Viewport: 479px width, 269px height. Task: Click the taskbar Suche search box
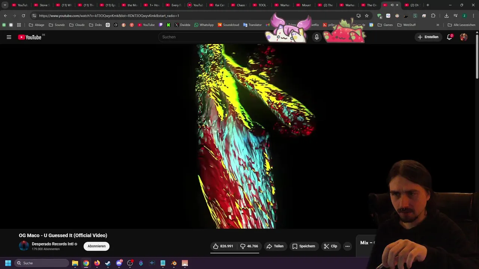[42, 263]
